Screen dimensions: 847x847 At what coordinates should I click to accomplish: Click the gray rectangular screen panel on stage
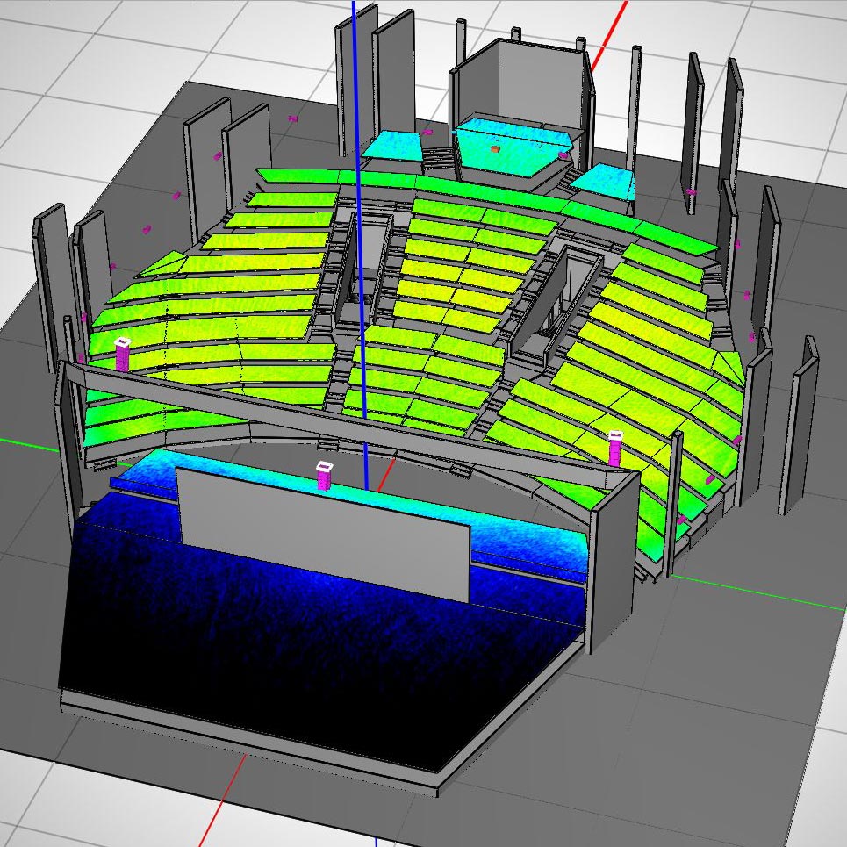tap(324, 535)
